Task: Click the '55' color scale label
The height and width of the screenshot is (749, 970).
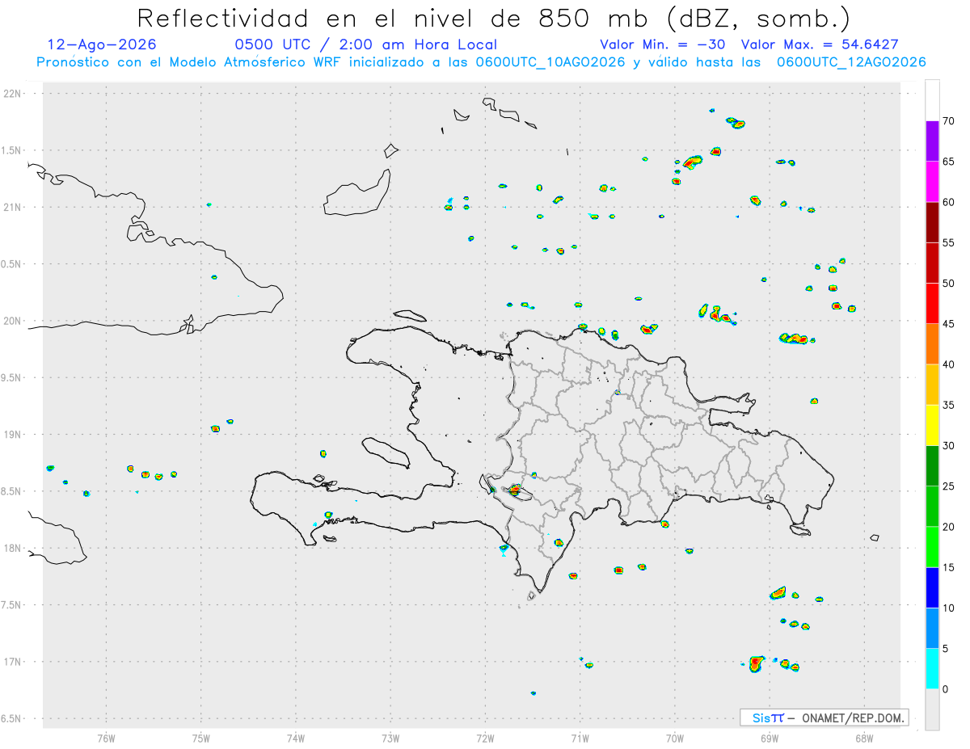Action: 948,243
